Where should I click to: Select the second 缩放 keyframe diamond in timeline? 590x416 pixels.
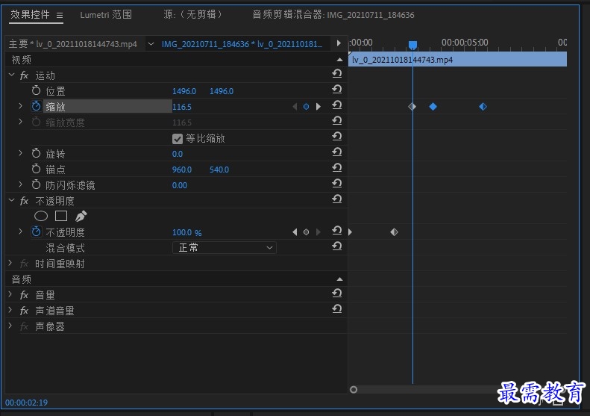coord(433,107)
